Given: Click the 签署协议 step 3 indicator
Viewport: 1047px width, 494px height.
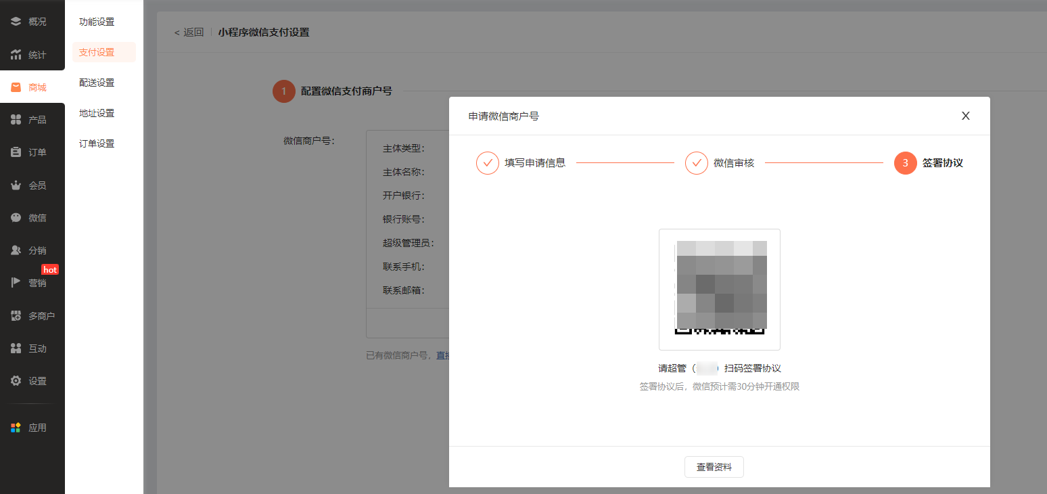Looking at the screenshot, I should [905, 163].
